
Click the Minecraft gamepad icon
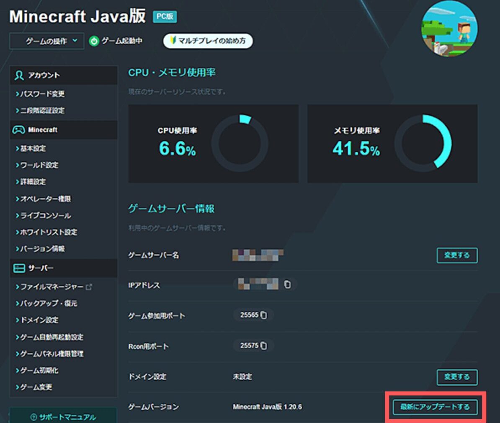18,129
